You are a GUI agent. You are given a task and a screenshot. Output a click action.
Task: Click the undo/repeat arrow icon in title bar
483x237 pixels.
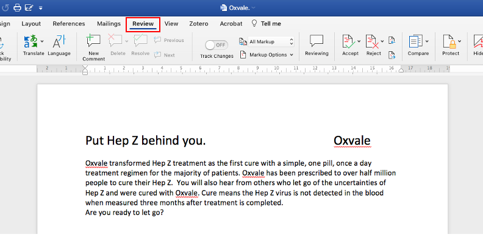tap(5, 8)
